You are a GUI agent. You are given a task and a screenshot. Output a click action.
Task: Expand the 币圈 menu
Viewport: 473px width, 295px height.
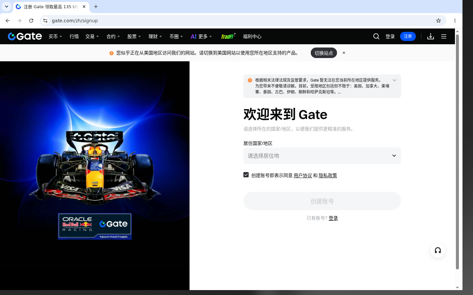pos(176,36)
